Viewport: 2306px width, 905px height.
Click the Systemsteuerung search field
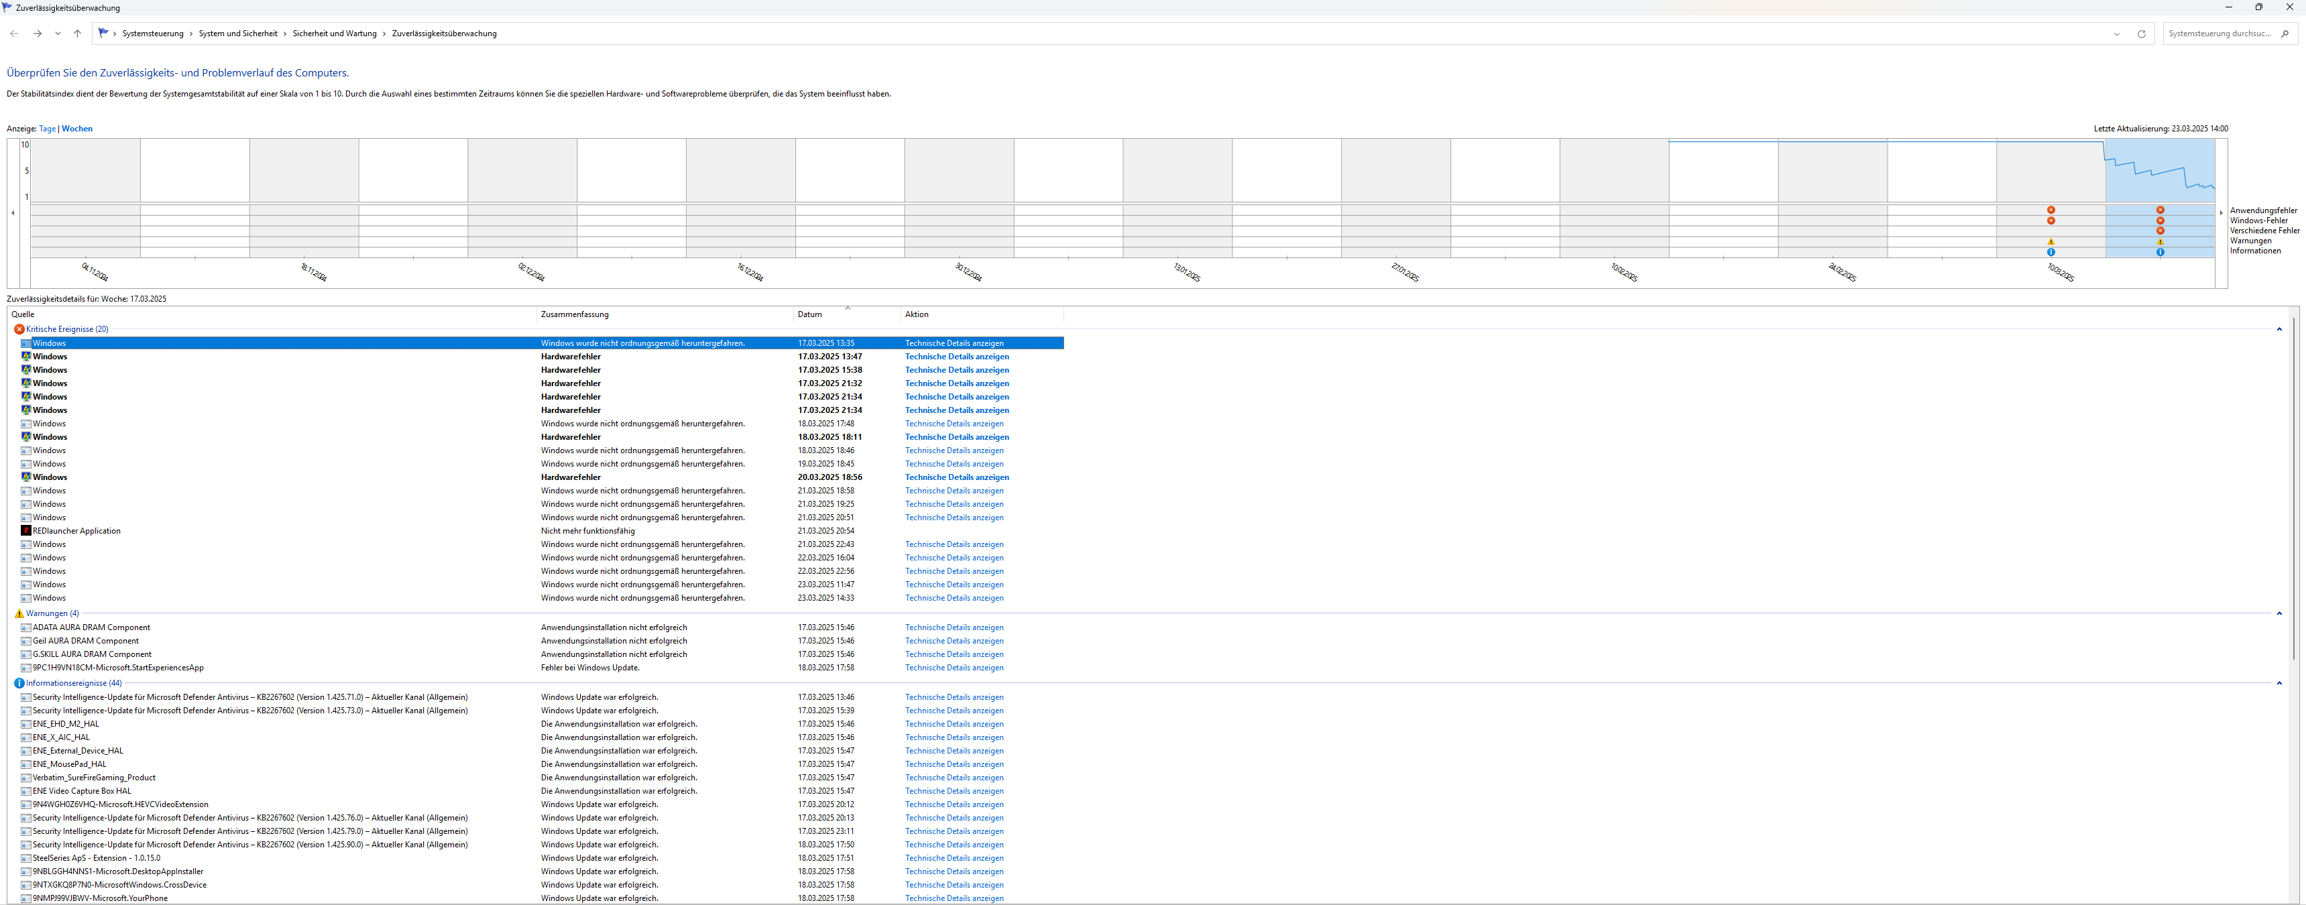tap(2219, 34)
